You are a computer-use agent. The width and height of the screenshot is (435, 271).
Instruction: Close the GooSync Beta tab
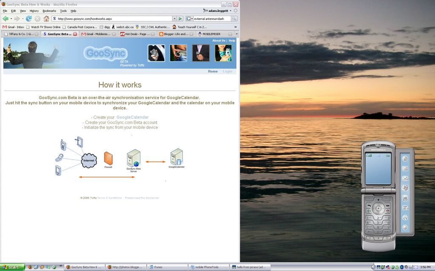coord(75,34)
